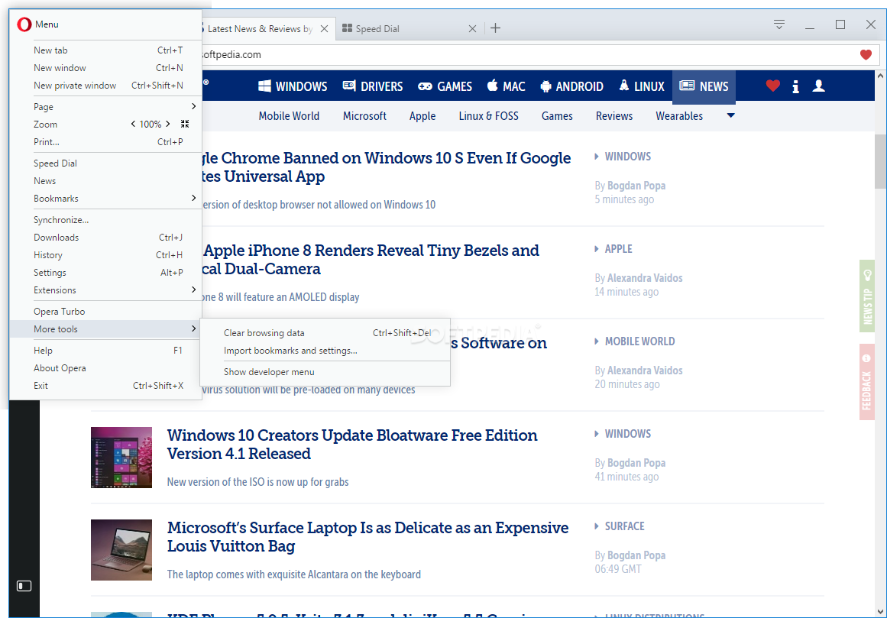Select New tab menu item
This screenshot has width=887, height=618.
[105, 50]
